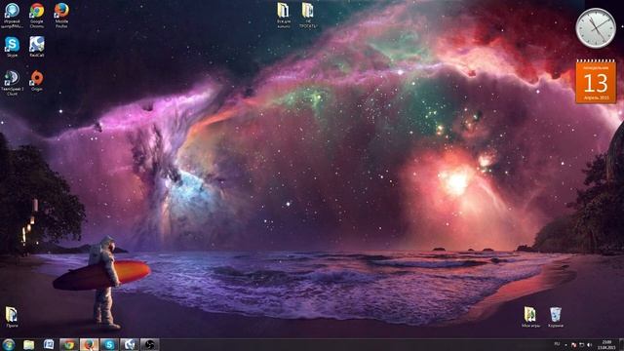Open the Google Chrome desktop shortcut
Viewport: 624px width, 351px height.
(x=37, y=16)
